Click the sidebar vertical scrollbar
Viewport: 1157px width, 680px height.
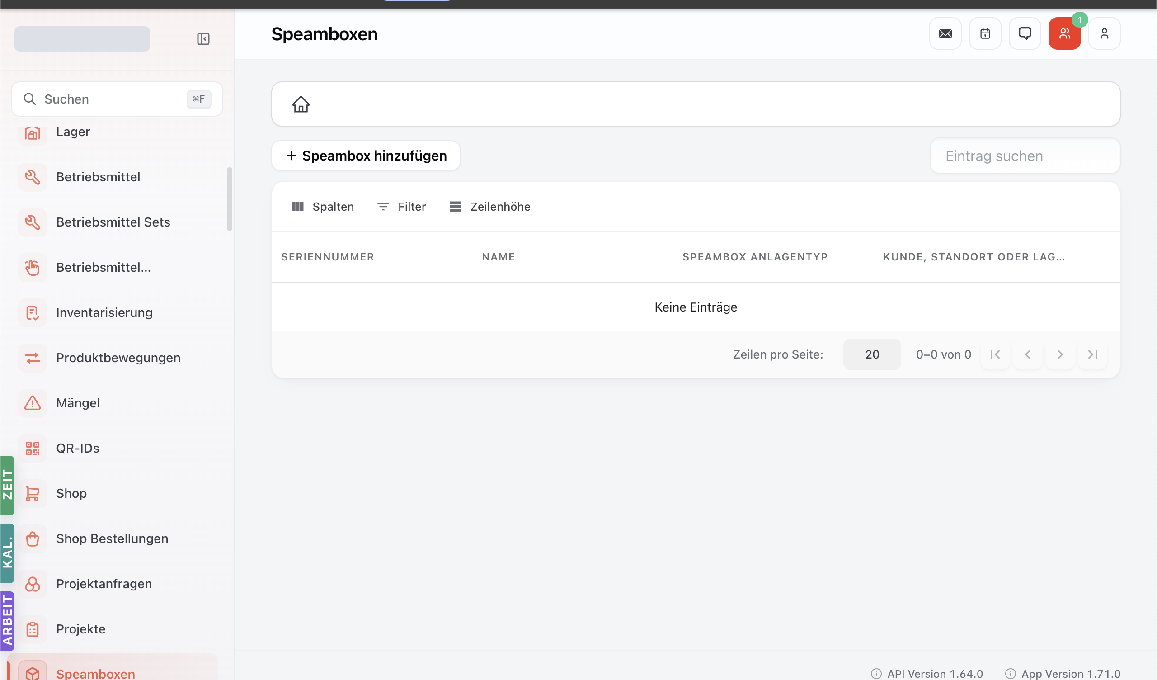coord(229,199)
